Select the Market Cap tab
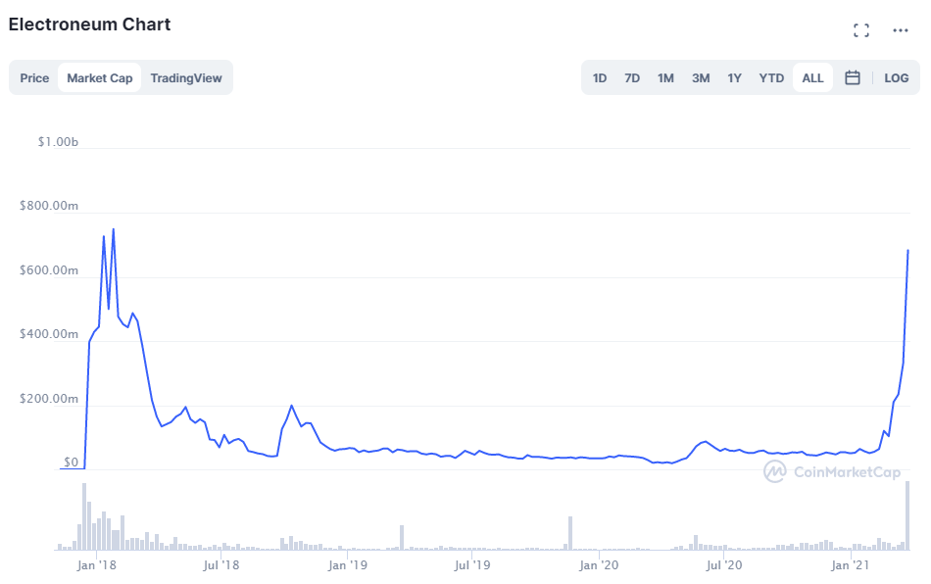The width and height of the screenshot is (931, 584). (100, 78)
